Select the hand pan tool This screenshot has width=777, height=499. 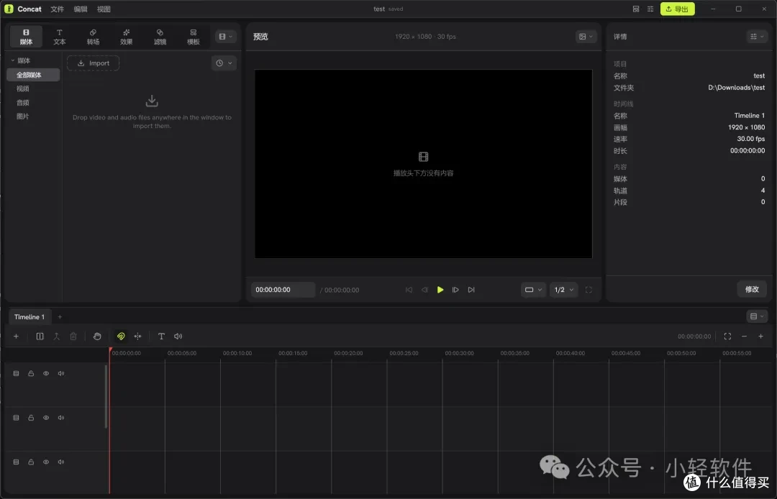(x=97, y=336)
